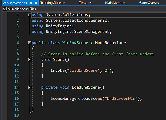Image resolution: width=166 pixels, height=120 pixels.
Task: Click the Invoke method call
Action: (x=58, y=70)
